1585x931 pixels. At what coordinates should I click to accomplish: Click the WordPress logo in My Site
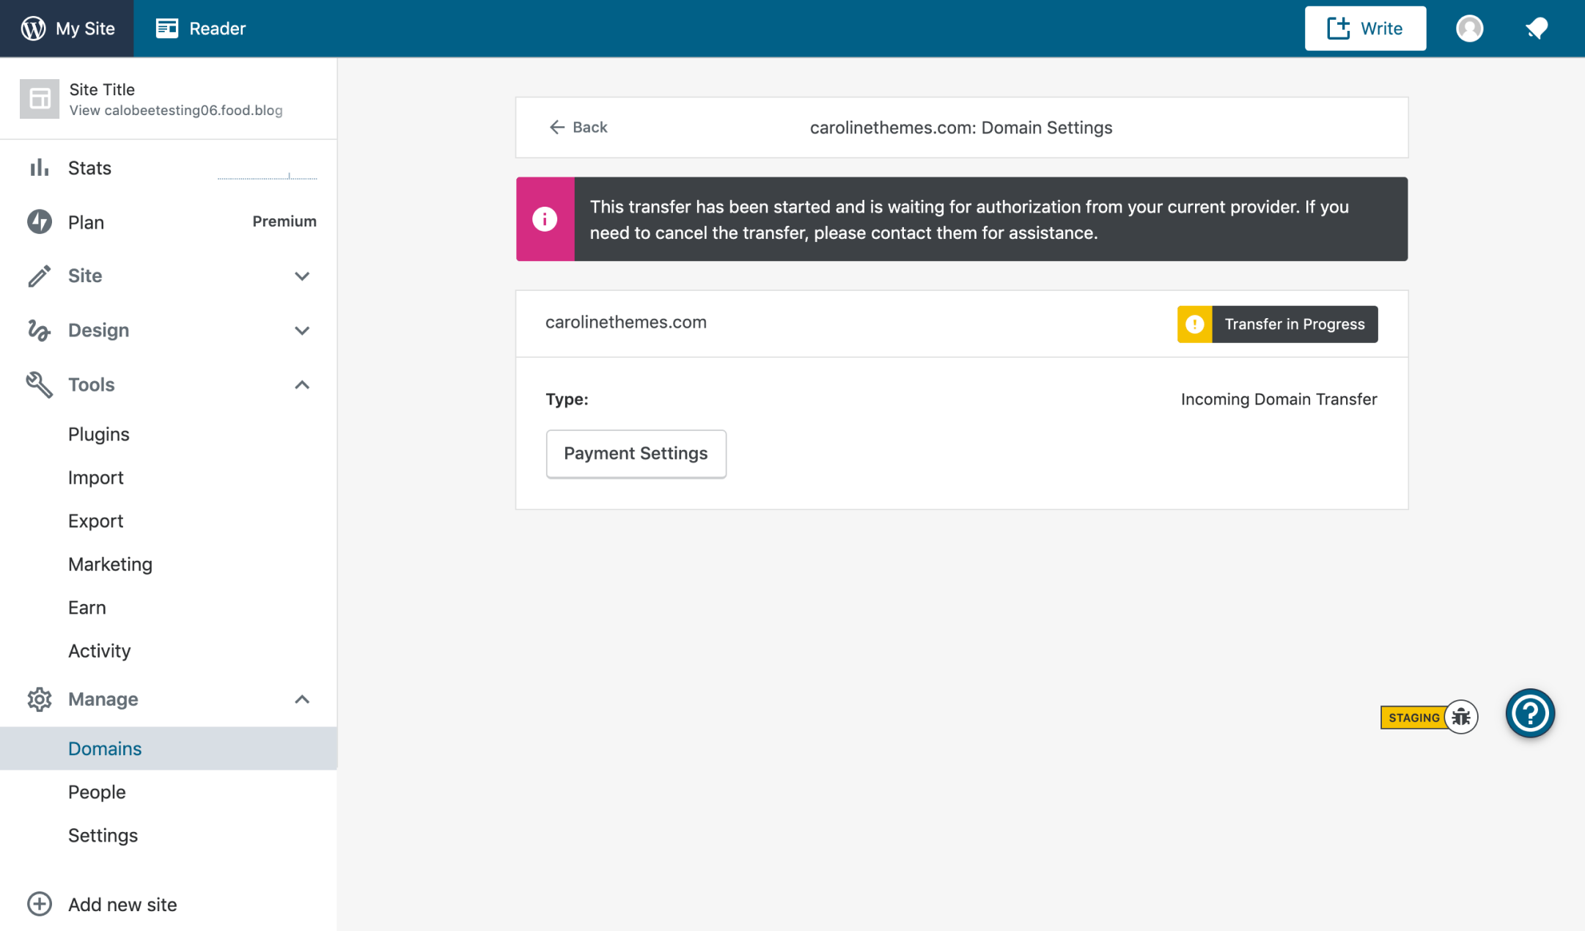33,28
